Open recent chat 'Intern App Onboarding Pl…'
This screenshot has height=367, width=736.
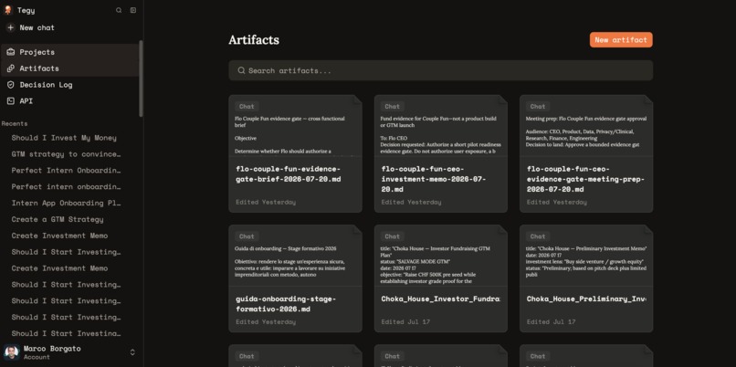(66, 204)
